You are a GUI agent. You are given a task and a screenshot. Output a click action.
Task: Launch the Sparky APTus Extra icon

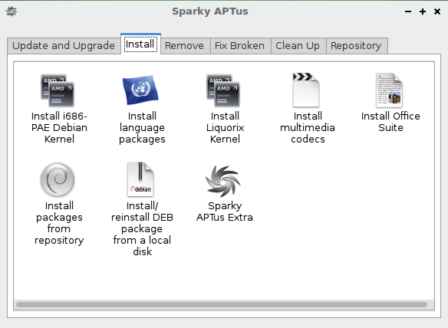coord(223,181)
